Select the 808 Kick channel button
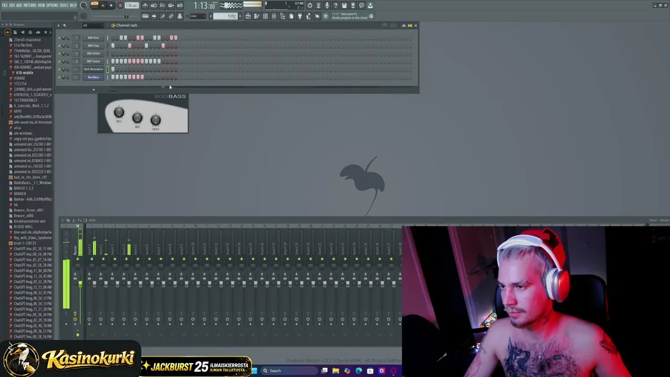Image resolution: width=670 pixels, height=377 pixels. tap(93, 38)
